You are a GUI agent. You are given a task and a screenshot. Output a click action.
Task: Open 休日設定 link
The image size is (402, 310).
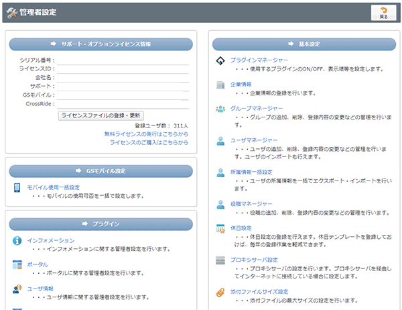tap(241, 228)
